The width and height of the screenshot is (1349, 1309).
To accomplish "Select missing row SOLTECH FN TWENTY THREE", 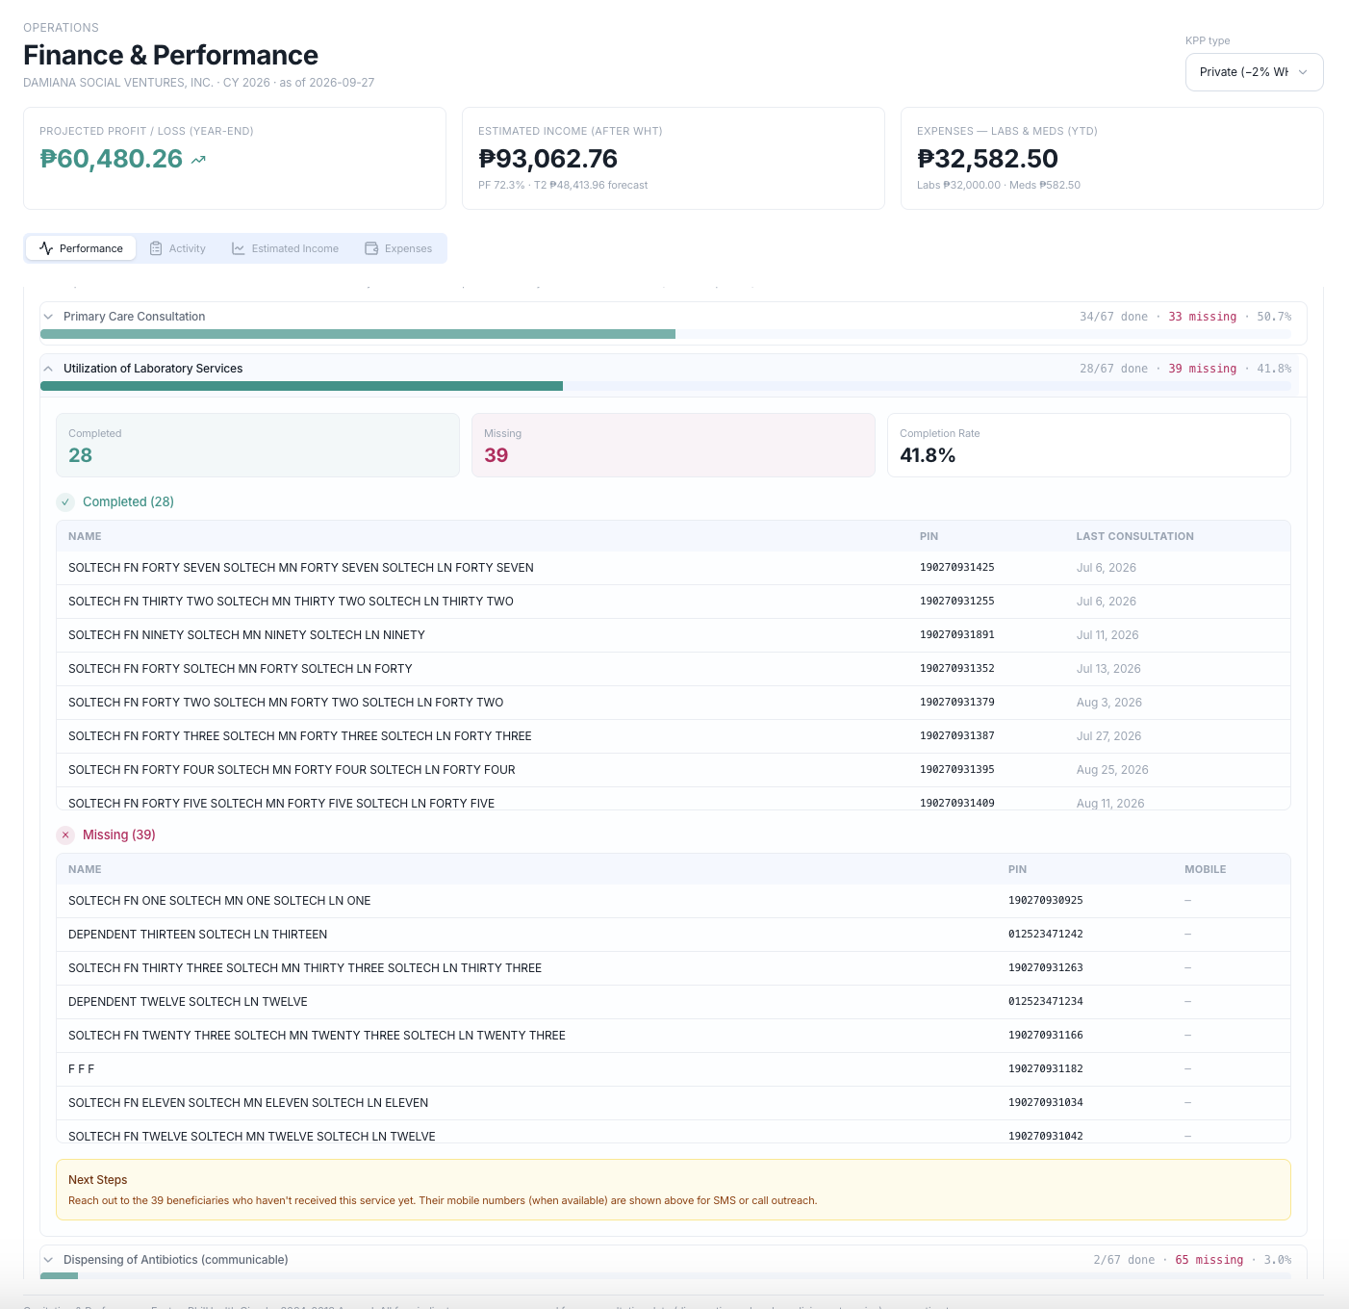I will (x=674, y=1036).
